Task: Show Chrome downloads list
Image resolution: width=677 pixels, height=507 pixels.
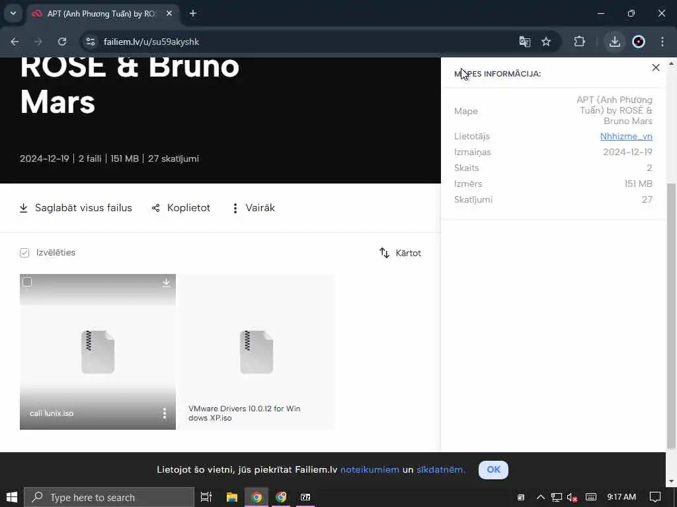Action: coord(615,42)
